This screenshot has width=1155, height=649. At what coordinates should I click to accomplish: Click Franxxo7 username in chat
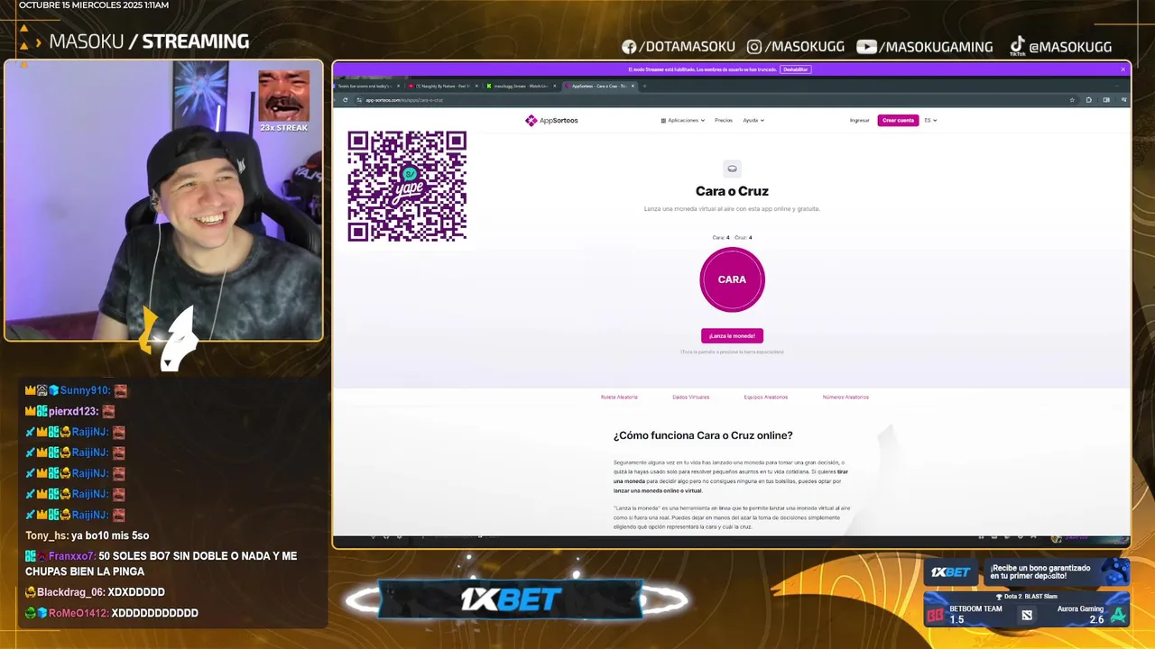tap(70, 556)
